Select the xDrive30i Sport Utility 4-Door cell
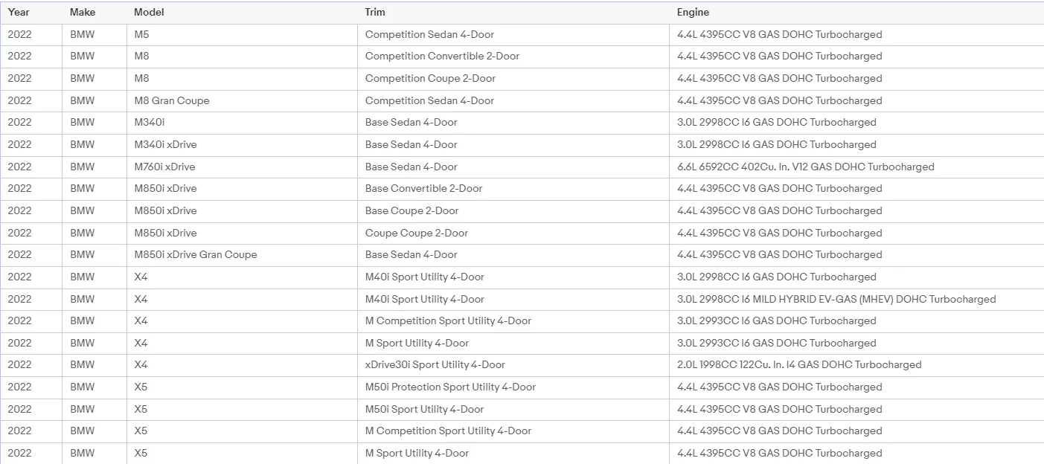 513,365
